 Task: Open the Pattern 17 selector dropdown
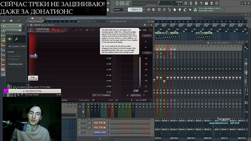[x=135, y=10]
